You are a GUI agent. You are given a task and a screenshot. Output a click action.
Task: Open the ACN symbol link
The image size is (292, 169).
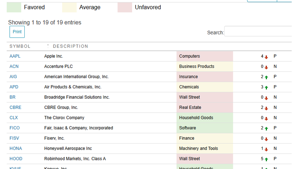(x=14, y=67)
